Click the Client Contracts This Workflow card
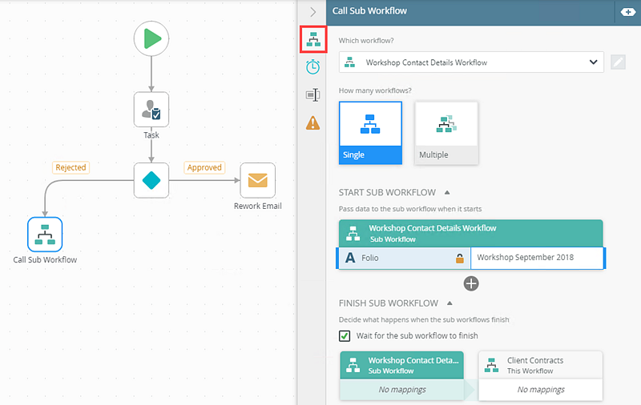 pos(540,365)
